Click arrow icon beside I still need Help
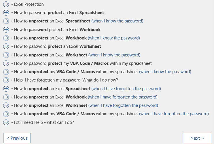 click(6, 122)
